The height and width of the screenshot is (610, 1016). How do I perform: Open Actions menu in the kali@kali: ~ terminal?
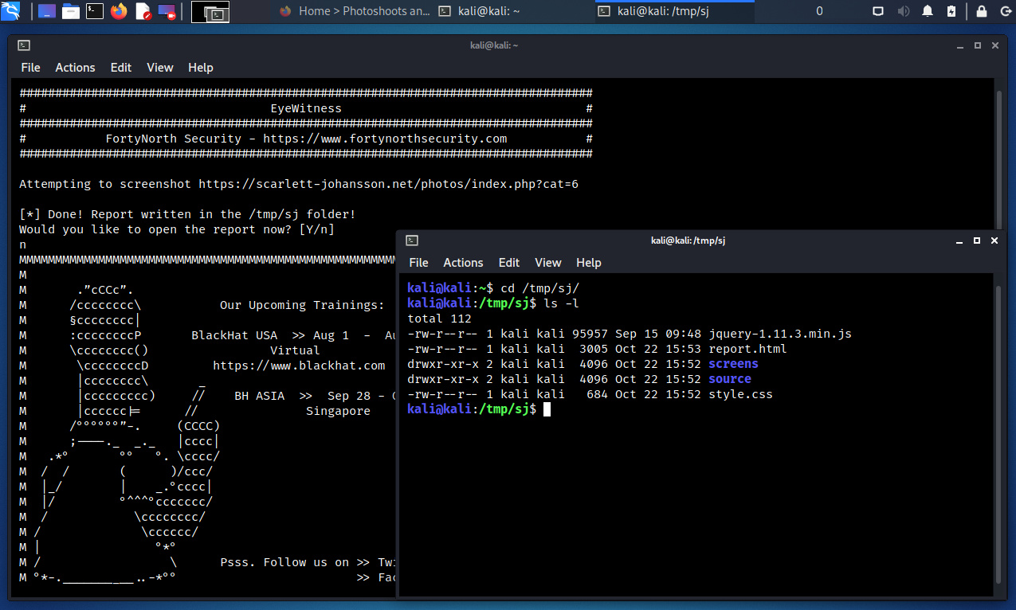tap(75, 68)
